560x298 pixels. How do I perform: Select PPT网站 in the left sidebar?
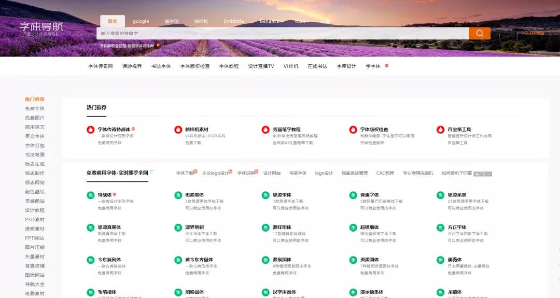coord(34,238)
